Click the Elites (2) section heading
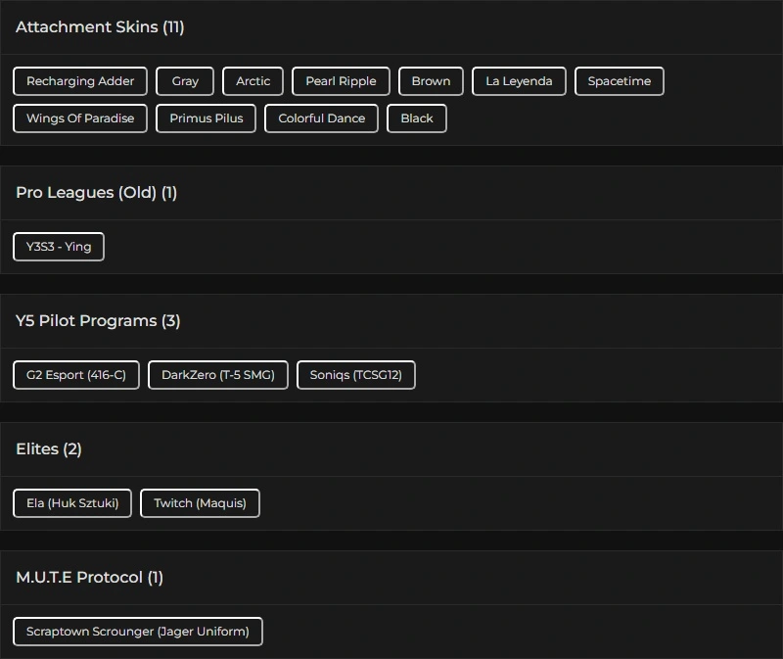Viewport: 783px width, 659px height. click(48, 448)
